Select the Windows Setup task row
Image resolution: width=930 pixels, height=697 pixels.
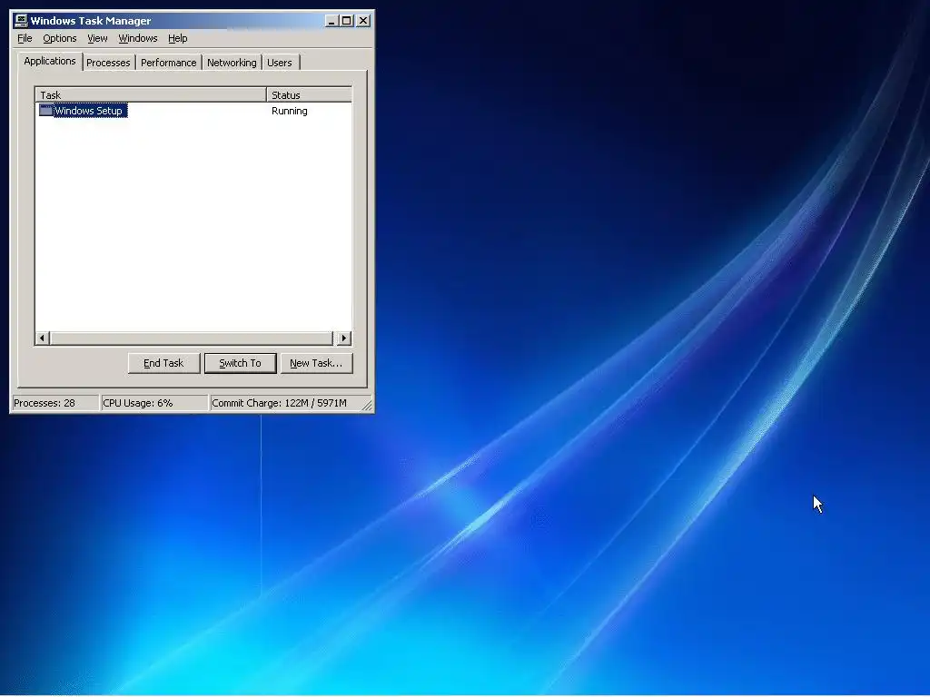pyautogui.click(x=193, y=111)
